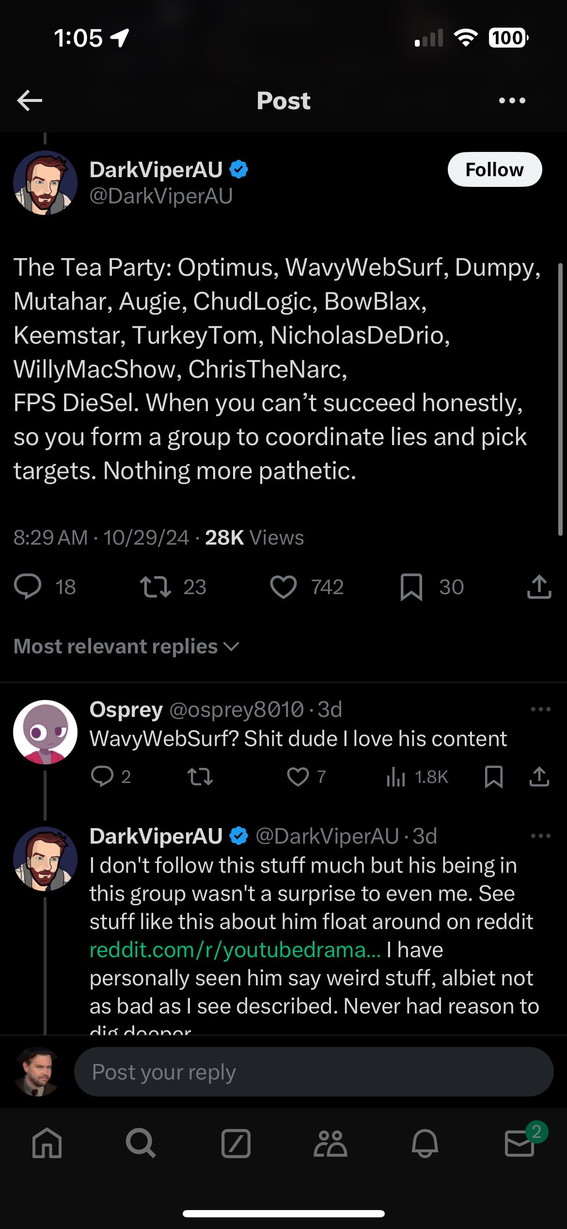Image resolution: width=567 pixels, height=1229 pixels.
Task: Open the Communities tab in the bottom bar
Action: [331, 1144]
